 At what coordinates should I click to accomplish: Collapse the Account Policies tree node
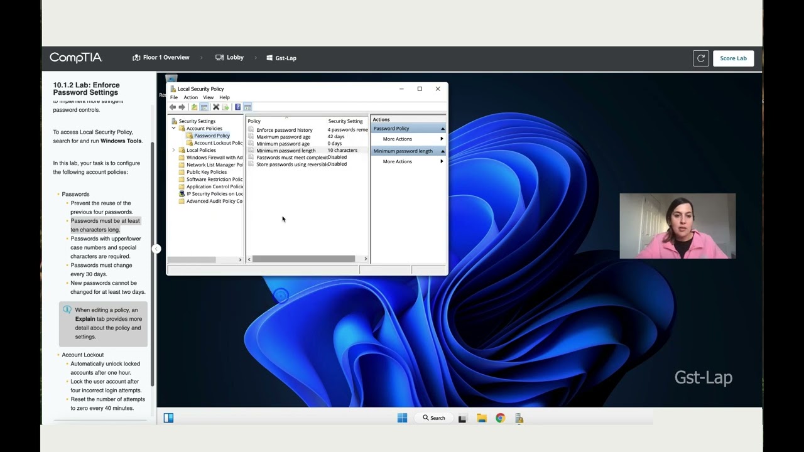[174, 128]
